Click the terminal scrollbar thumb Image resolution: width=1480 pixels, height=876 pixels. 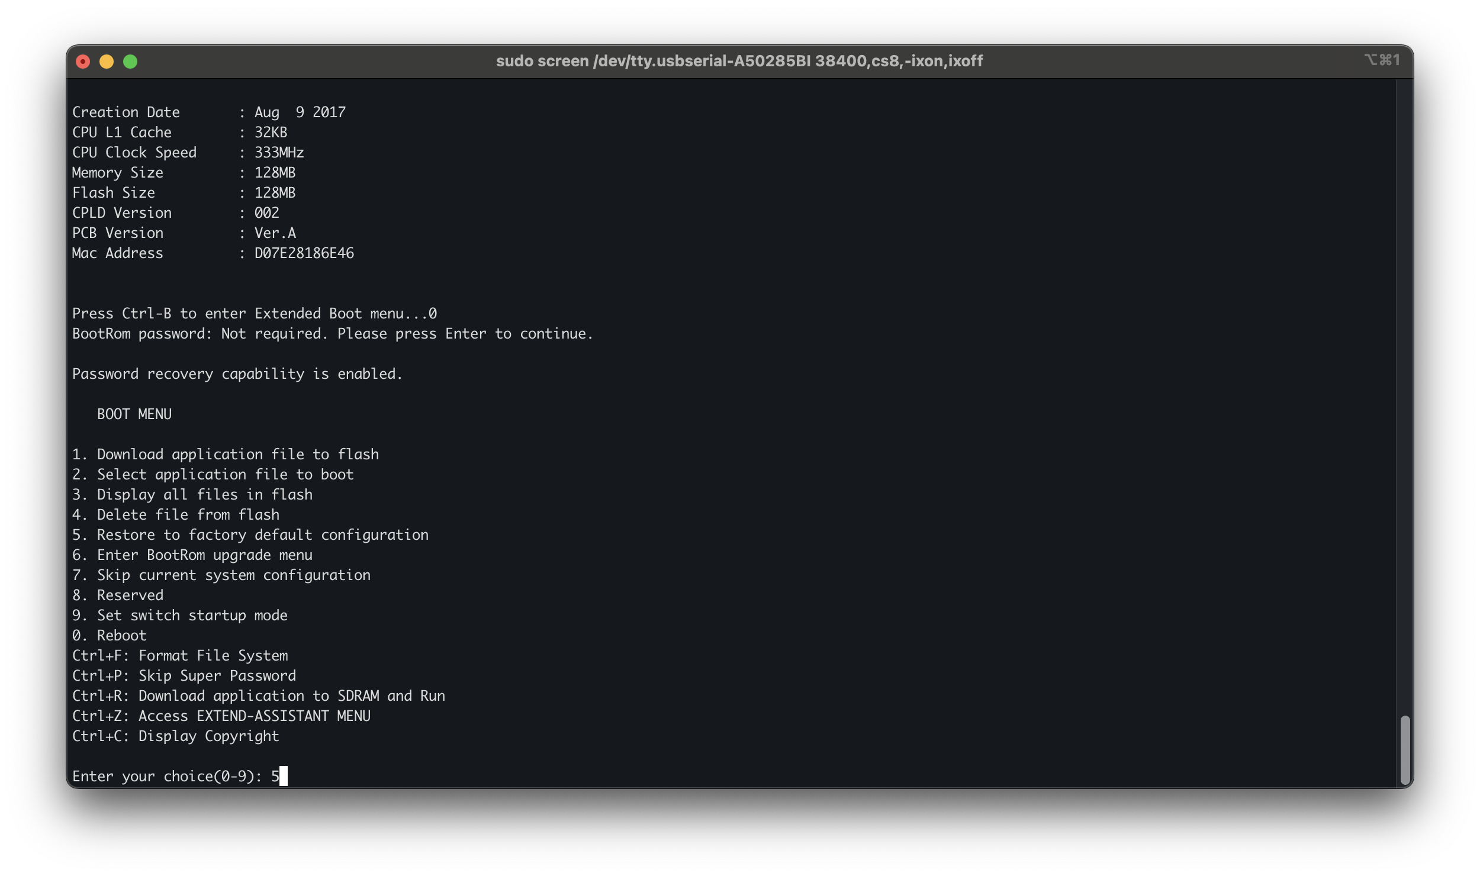coord(1405,749)
